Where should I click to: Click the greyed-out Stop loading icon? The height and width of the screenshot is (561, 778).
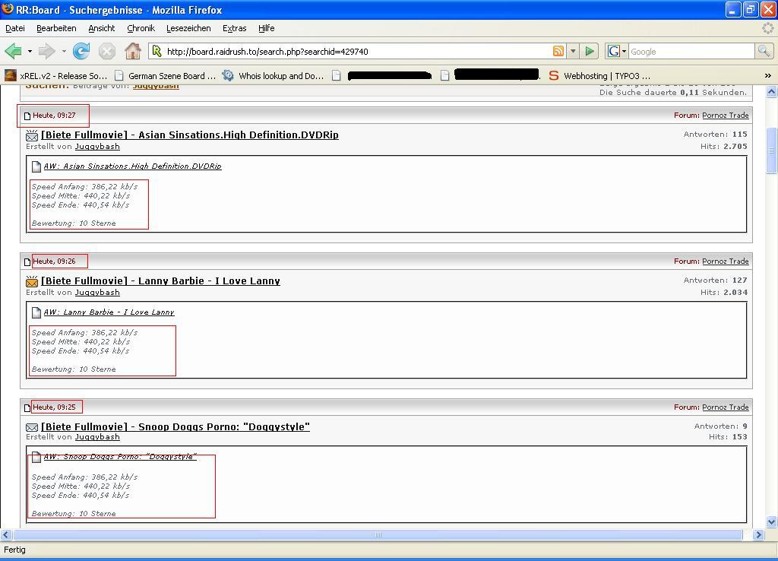click(106, 51)
